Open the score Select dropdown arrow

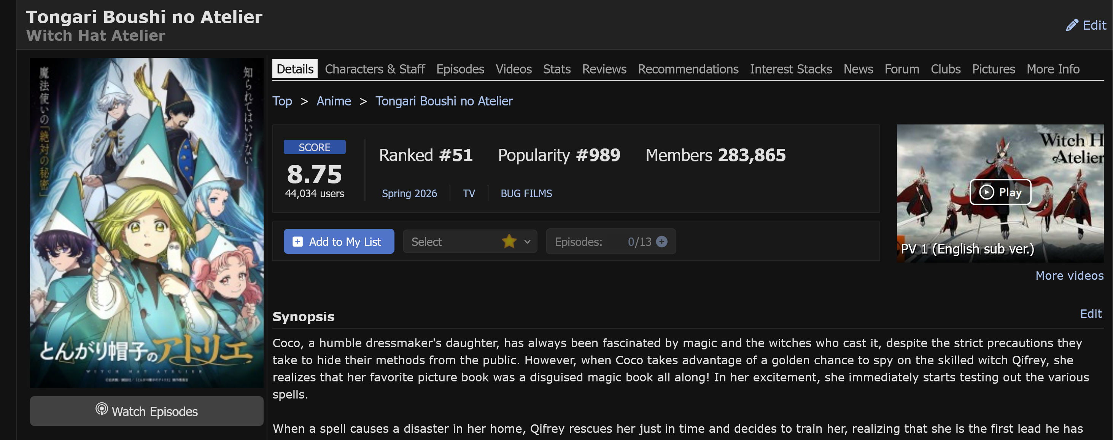coord(527,242)
